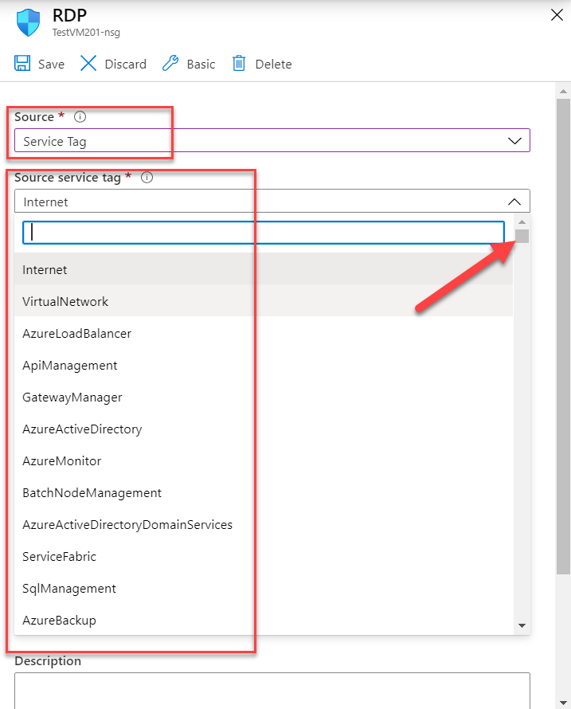Select ApiManagement from the list
The width and height of the screenshot is (571, 709).
tap(264, 366)
